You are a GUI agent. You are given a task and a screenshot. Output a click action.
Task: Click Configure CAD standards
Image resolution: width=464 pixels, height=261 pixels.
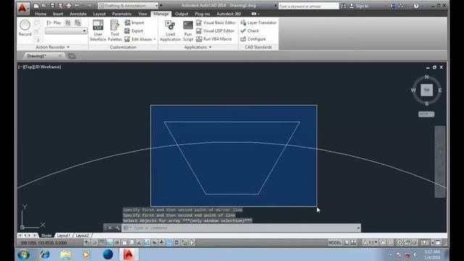253,39
